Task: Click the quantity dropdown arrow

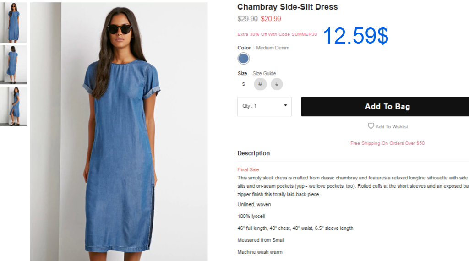Action: [285, 105]
